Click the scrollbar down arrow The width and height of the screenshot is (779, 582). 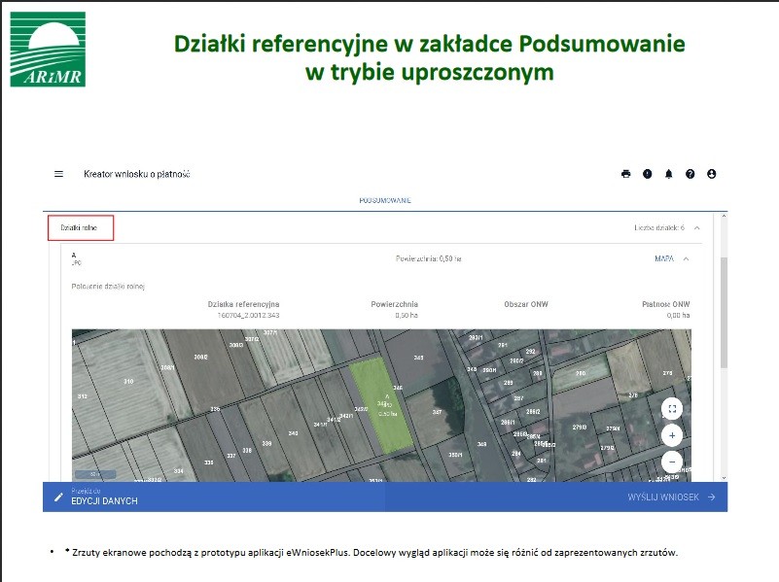[724, 478]
